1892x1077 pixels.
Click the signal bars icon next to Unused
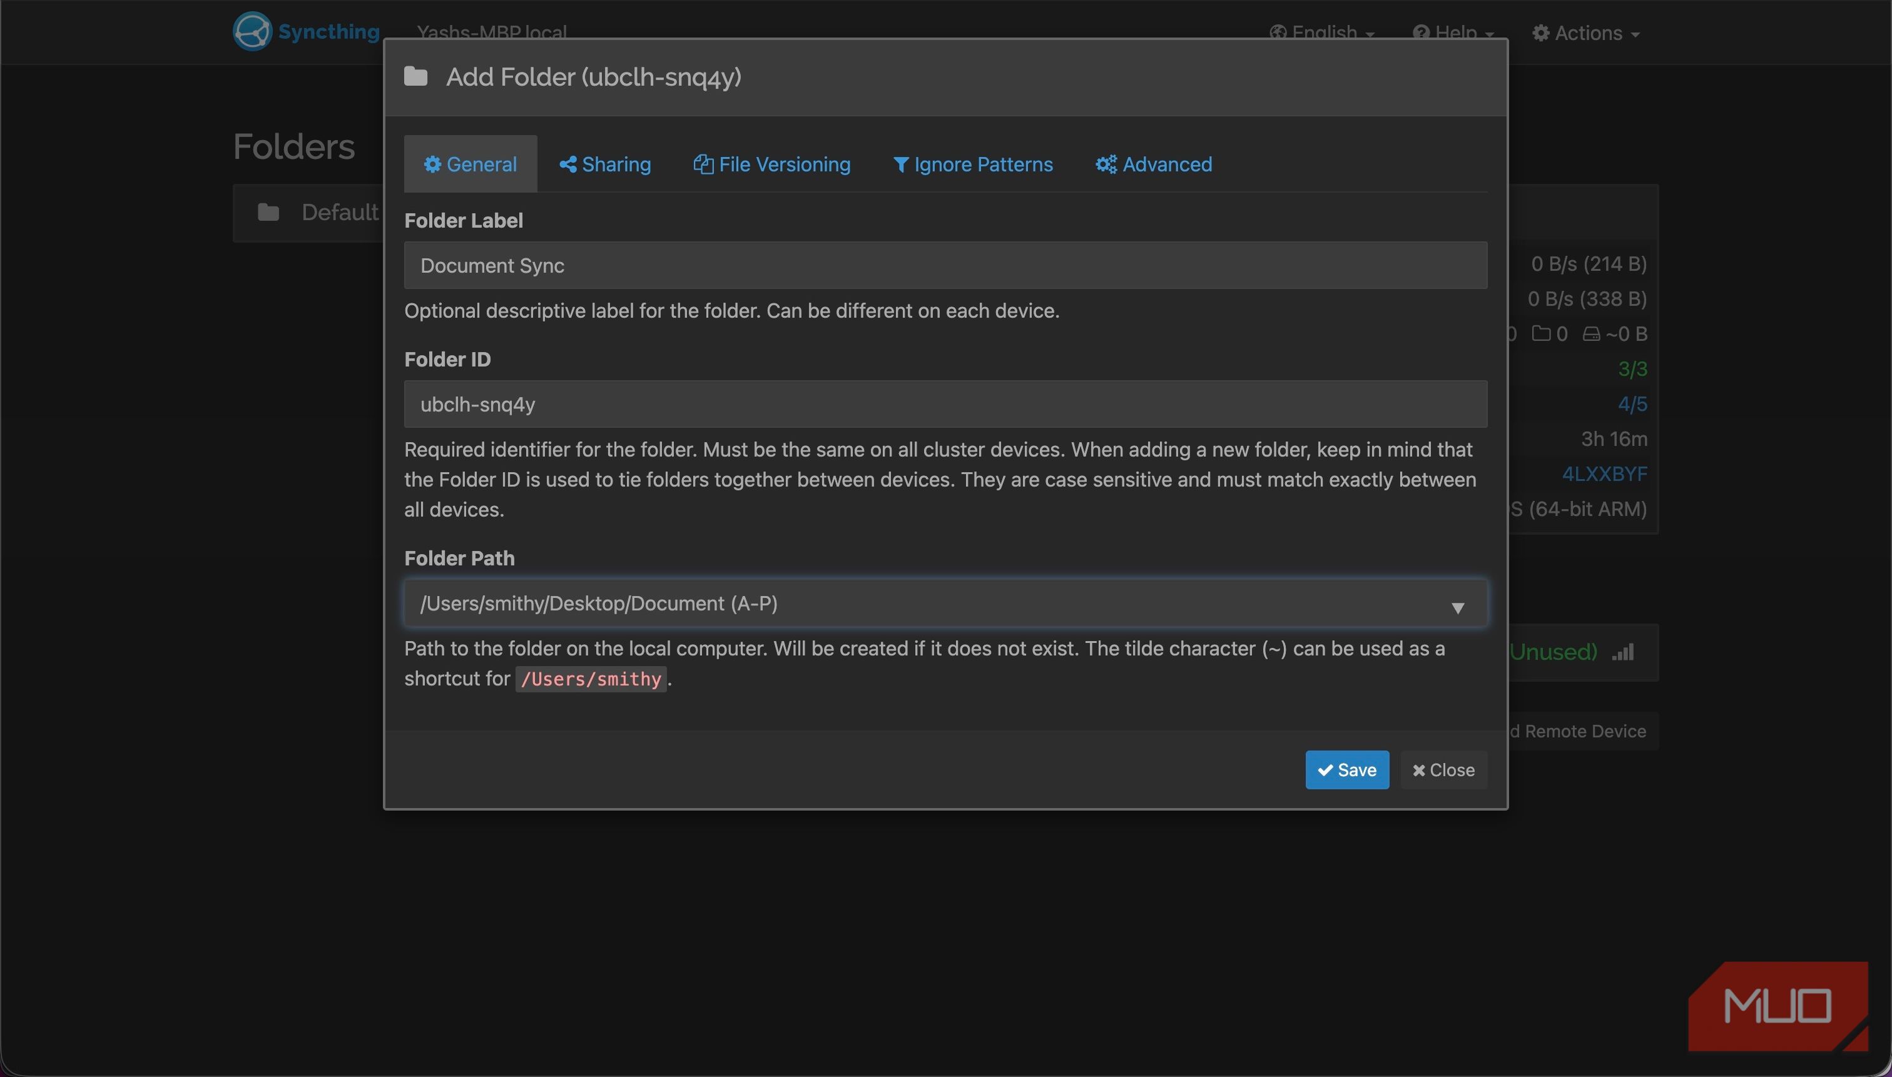[1623, 652]
